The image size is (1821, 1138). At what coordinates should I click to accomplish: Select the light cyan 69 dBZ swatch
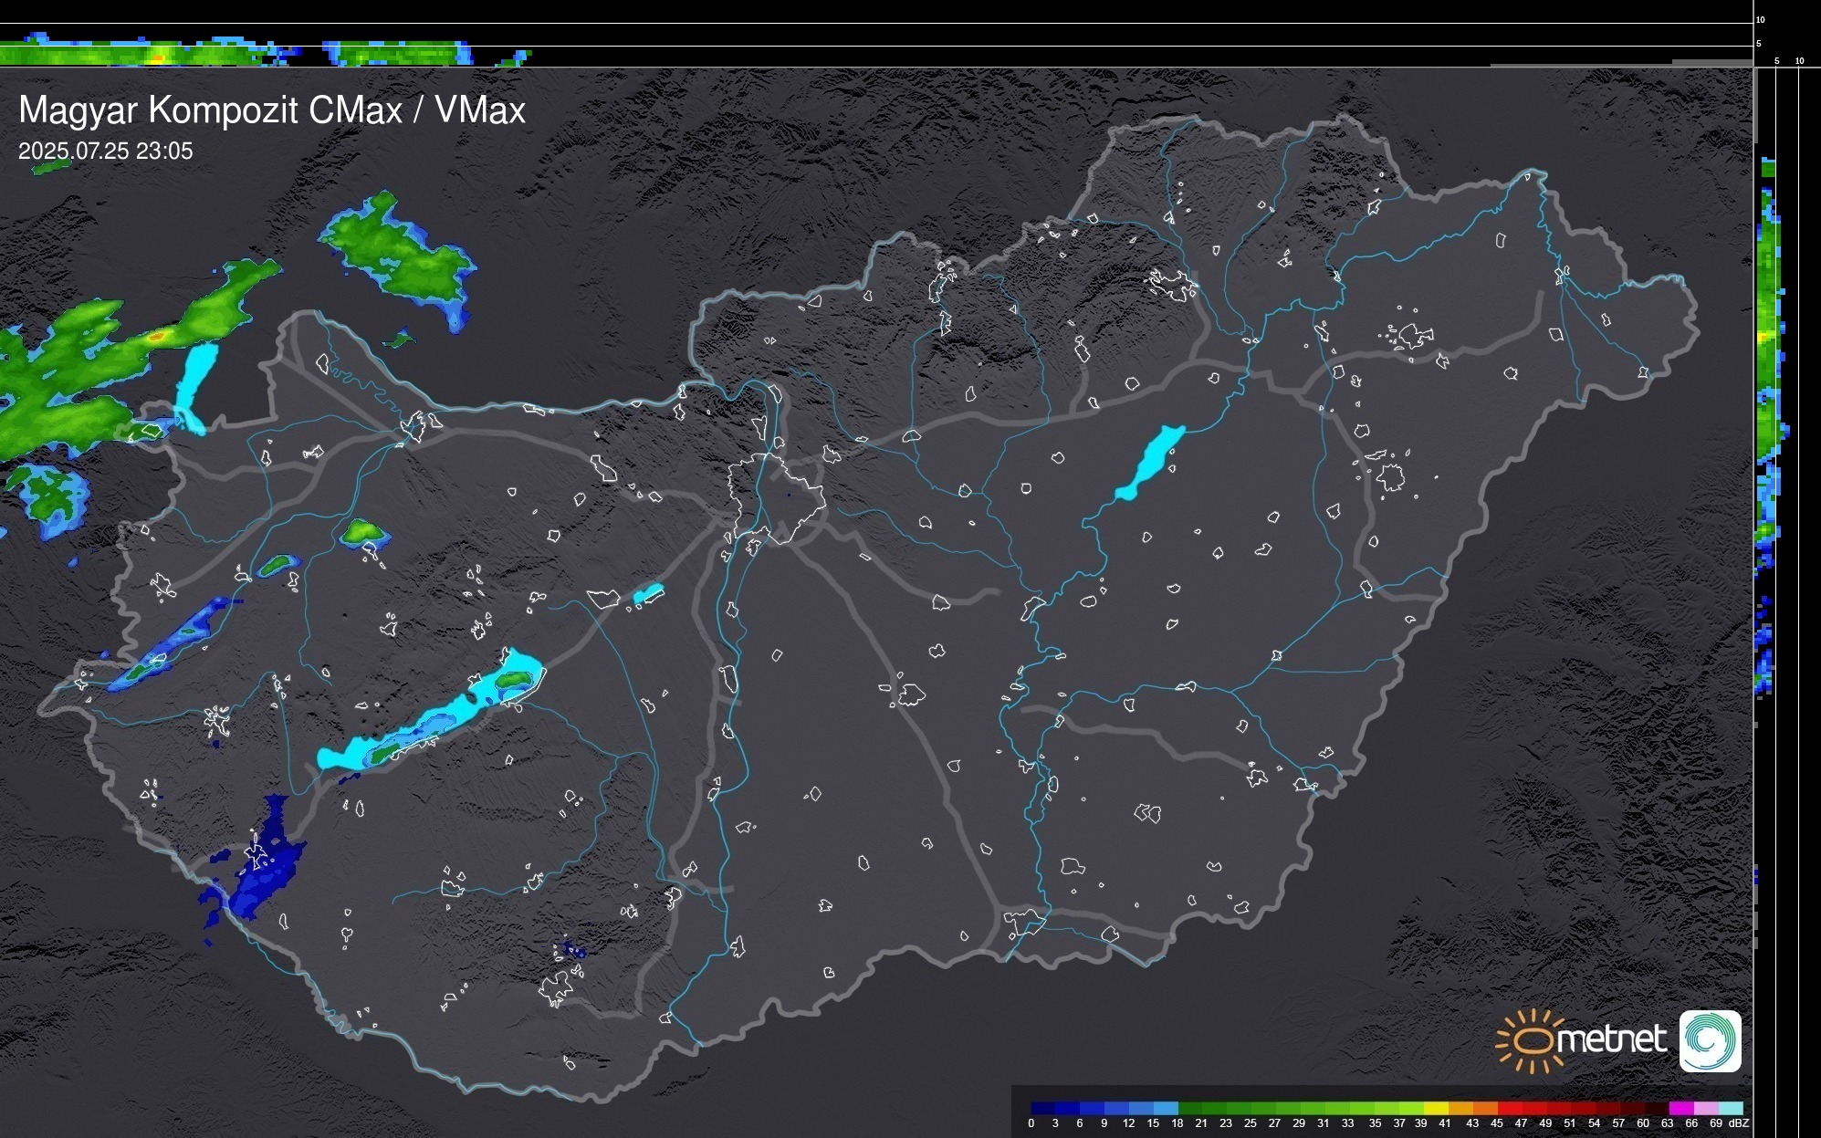click(1730, 1108)
